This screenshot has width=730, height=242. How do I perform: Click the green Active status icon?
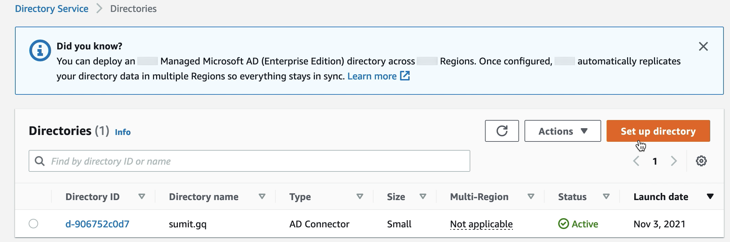(x=563, y=224)
